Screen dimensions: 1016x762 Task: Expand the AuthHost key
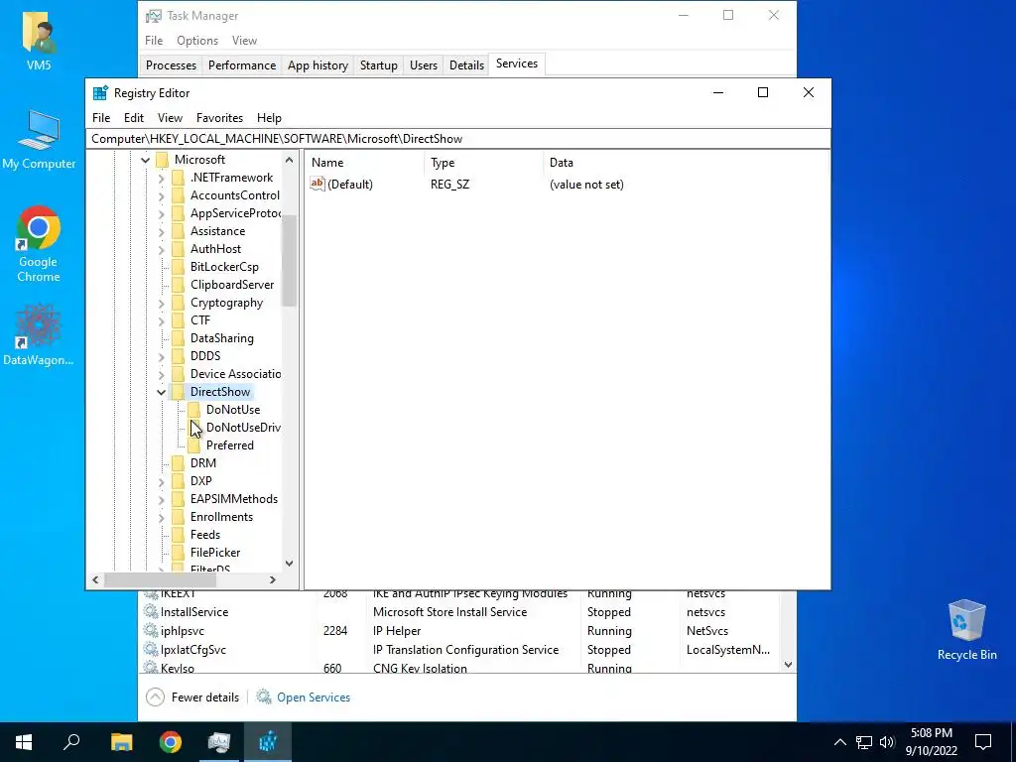click(x=162, y=249)
